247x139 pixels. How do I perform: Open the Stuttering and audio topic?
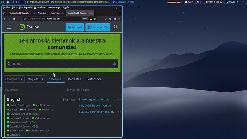pyautogui.click(x=95, y=100)
